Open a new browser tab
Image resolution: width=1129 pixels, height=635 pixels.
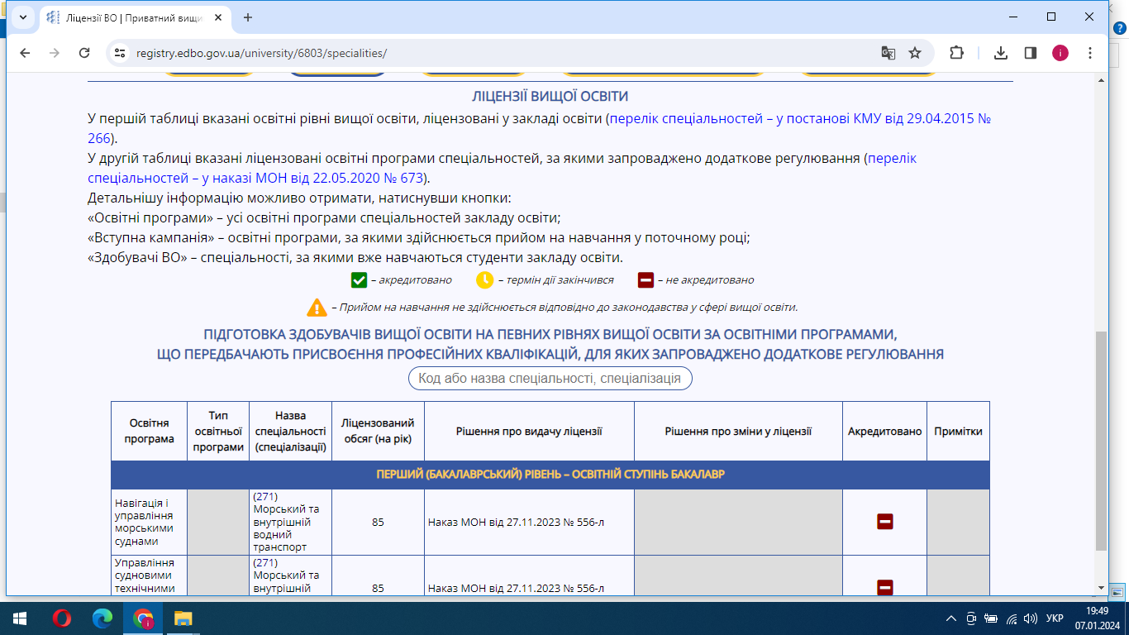247,17
